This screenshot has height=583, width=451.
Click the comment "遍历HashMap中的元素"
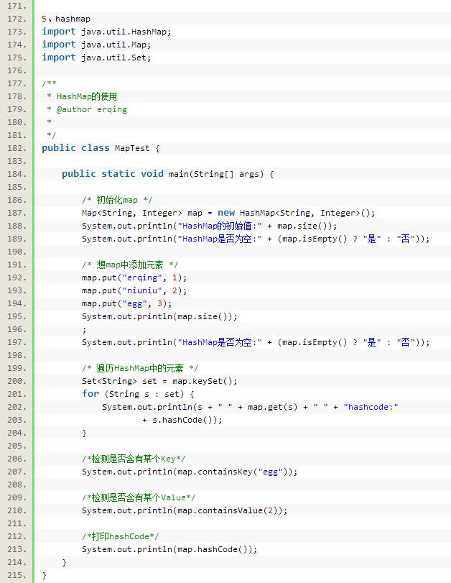140,369
